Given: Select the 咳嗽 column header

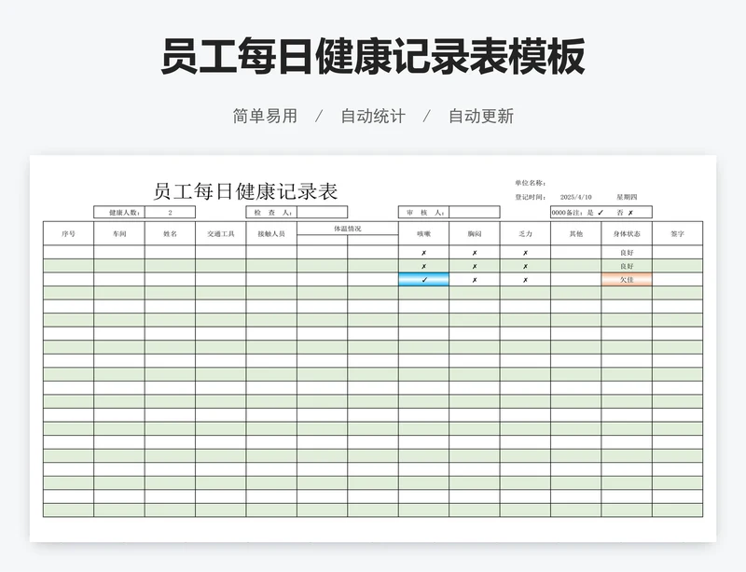Looking at the screenshot, I should click(424, 233).
